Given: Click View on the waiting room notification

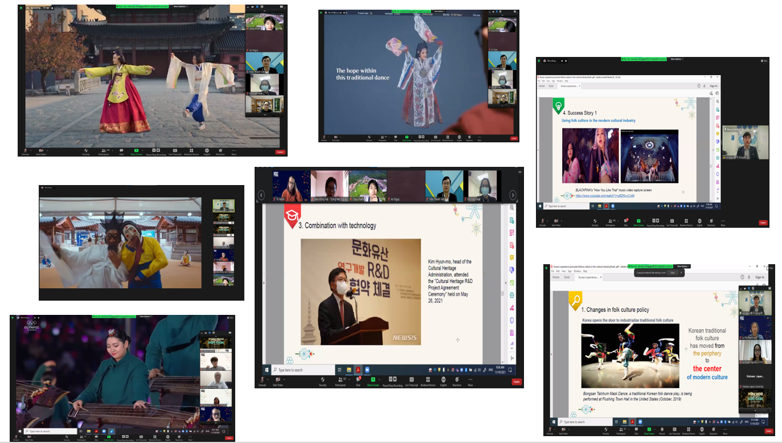Looking at the screenshot, I should point(672,273).
